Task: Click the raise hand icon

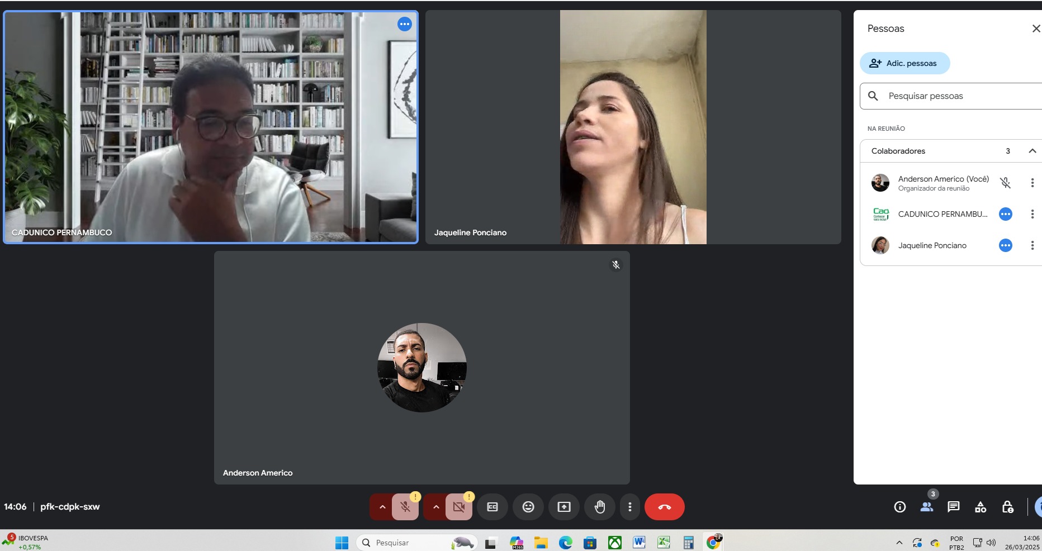Action: coord(599,507)
